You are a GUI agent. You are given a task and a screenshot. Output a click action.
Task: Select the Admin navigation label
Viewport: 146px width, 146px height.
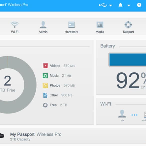[43, 32]
